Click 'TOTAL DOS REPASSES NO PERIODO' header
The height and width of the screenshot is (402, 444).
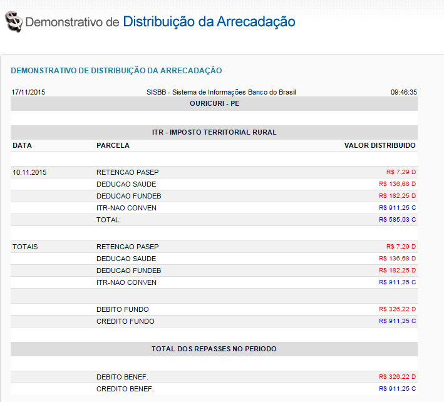tap(214, 349)
